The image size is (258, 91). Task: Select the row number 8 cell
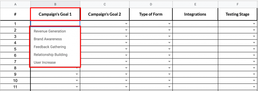pos(15,68)
